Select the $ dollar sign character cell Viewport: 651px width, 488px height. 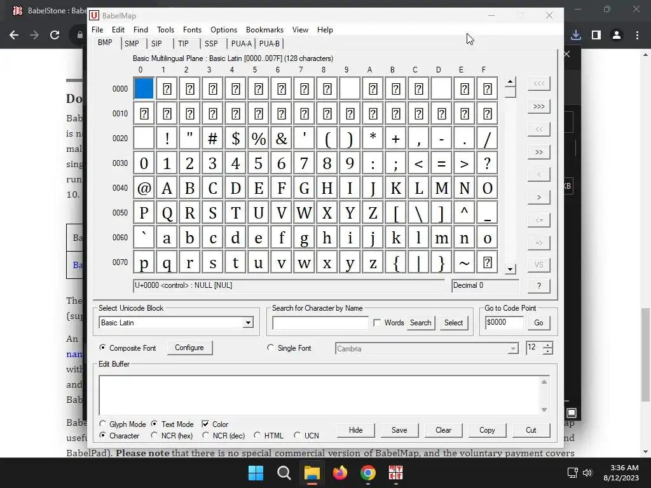(x=235, y=138)
